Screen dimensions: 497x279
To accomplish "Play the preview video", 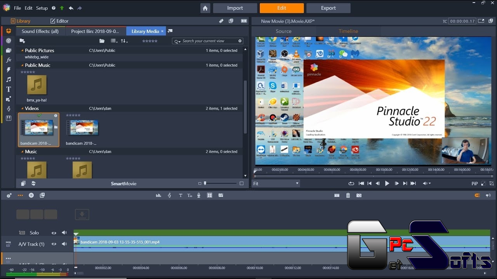I will point(387,184).
